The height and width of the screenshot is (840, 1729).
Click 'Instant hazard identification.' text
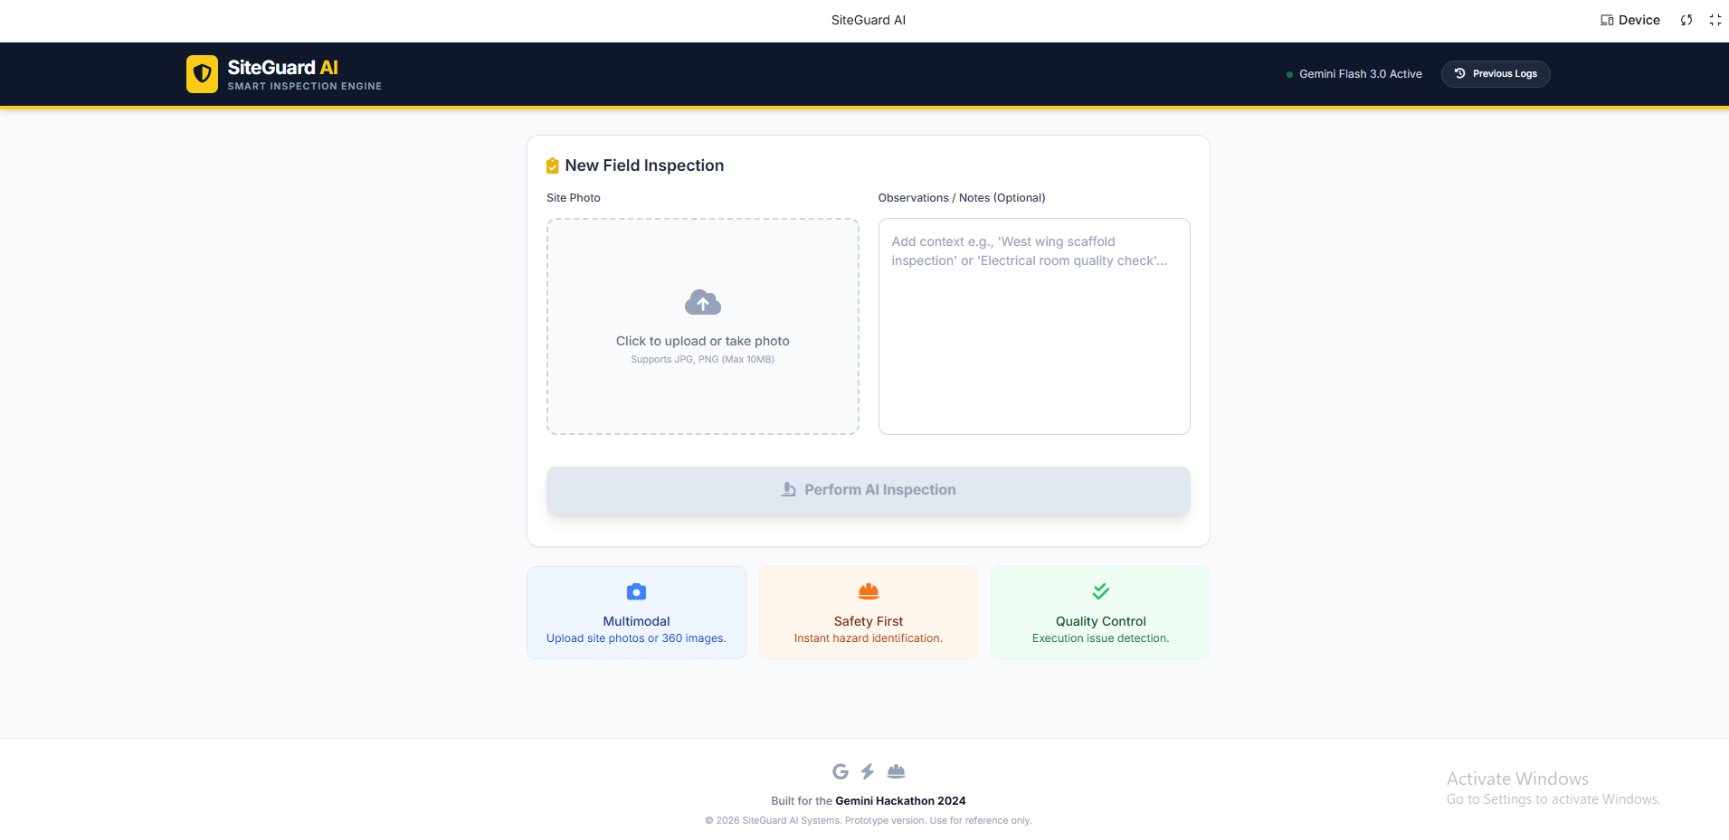[869, 638]
